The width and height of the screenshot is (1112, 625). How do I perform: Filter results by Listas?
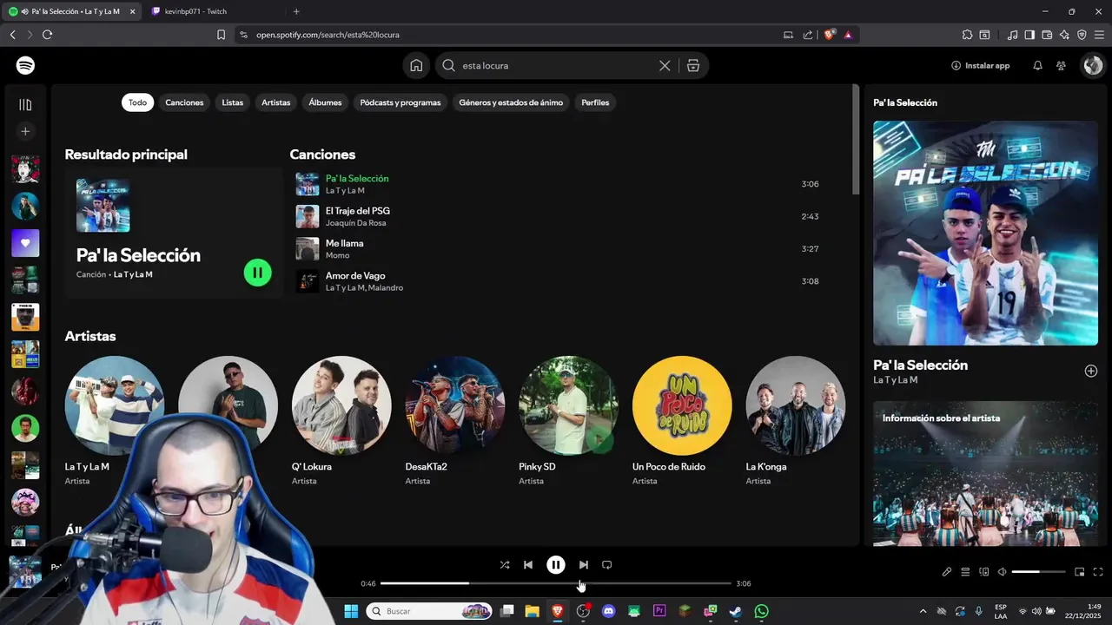click(233, 102)
